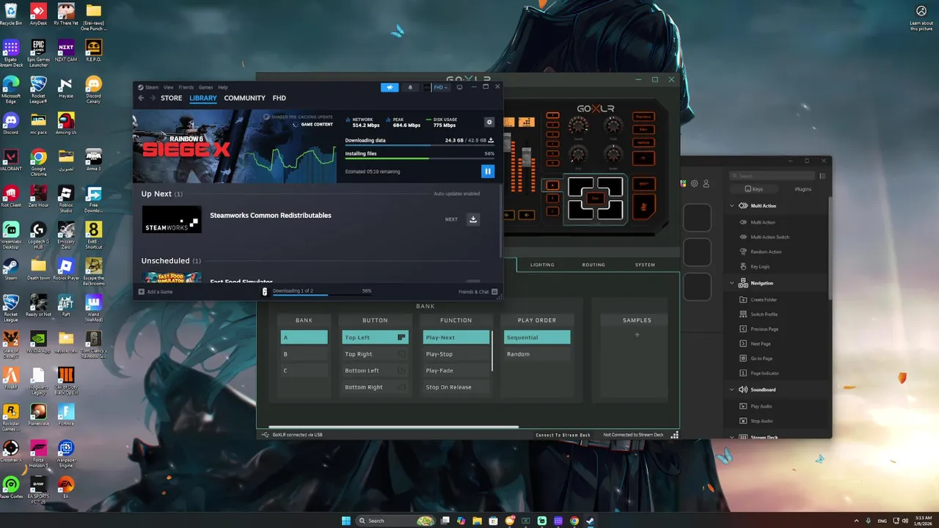Add a sample with the plus icon
Viewport: 939px width, 528px height.
(637, 335)
